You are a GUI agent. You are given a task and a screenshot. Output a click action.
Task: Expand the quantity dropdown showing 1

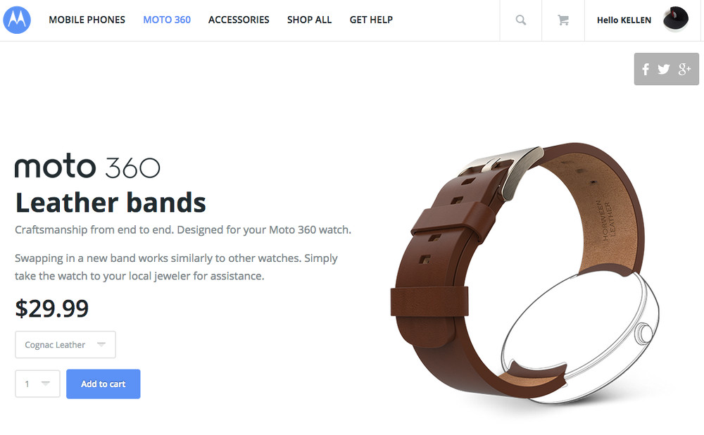38,384
